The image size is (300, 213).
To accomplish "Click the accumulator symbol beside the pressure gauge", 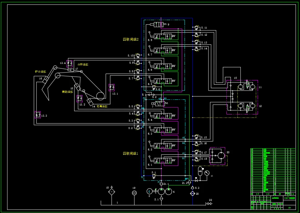I will pyautogui.click(x=200, y=171).
